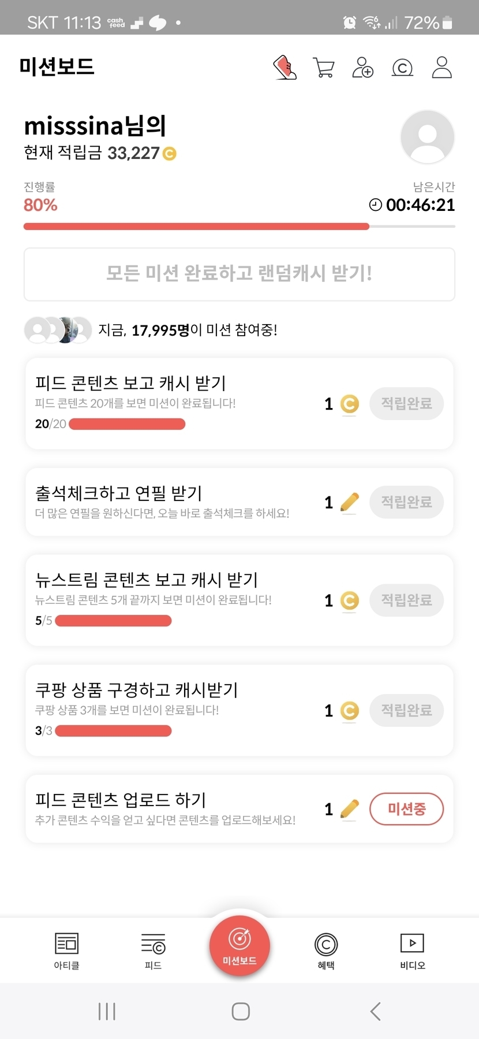This screenshot has height=1039, width=479.
Task: Open the 뉴스트림 콘텐츠 보고 캐시 받기 card
Action: click(173, 600)
